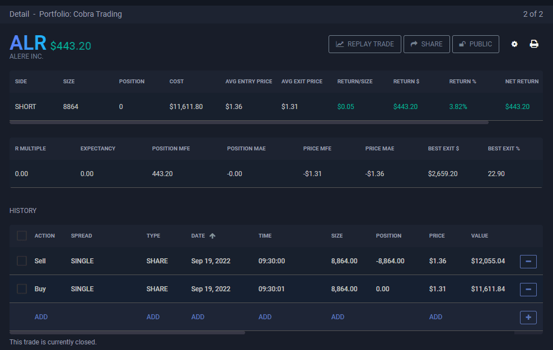Click the settings gear icon
Screen dimensions: 553x350
[x=514, y=44]
